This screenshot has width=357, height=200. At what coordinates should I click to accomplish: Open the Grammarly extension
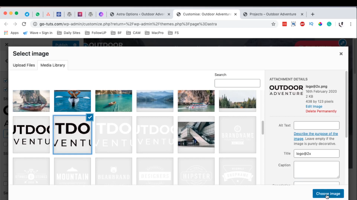tap(329, 24)
